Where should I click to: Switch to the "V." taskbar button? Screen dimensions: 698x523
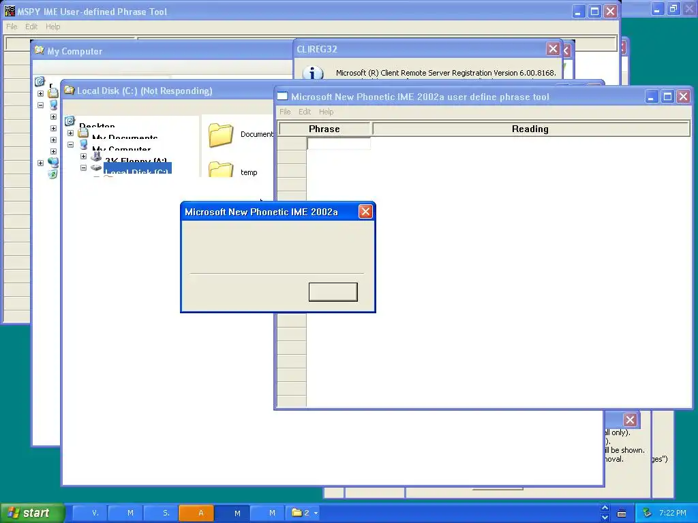coord(89,513)
